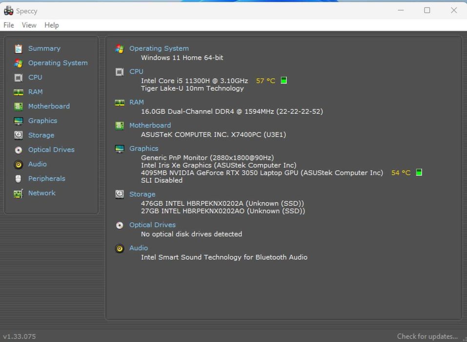Click the Graphics monitor icon in sidebar

pyautogui.click(x=18, y=121)
